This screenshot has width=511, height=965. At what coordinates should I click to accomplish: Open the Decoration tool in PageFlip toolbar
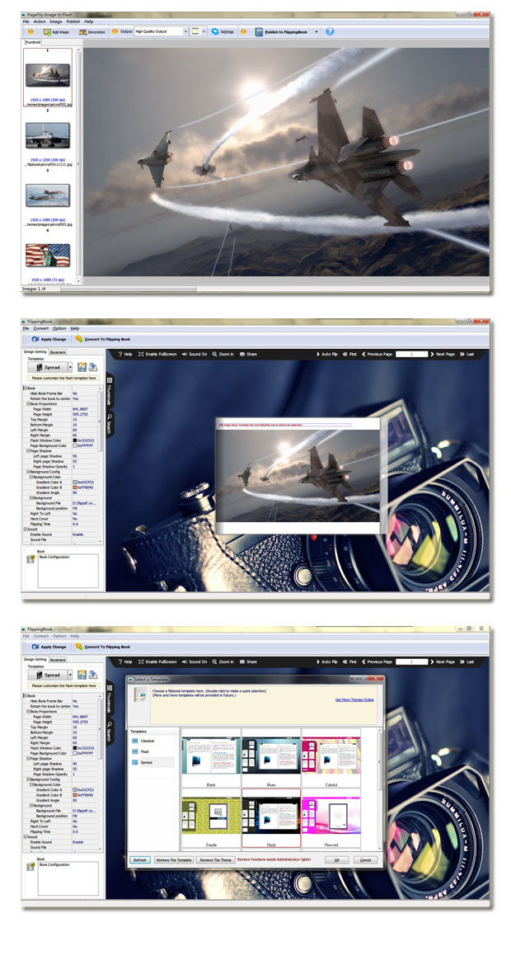[x=92, y=31]
